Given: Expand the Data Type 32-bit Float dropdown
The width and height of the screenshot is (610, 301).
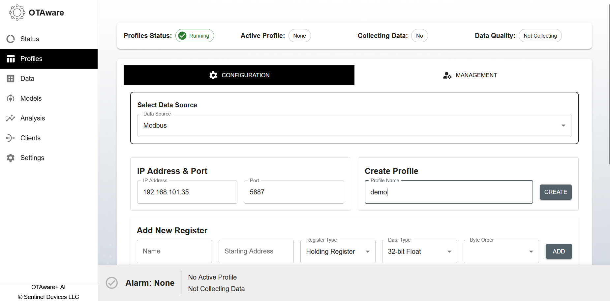Looking at the screenshot, I should pos(419,251).
